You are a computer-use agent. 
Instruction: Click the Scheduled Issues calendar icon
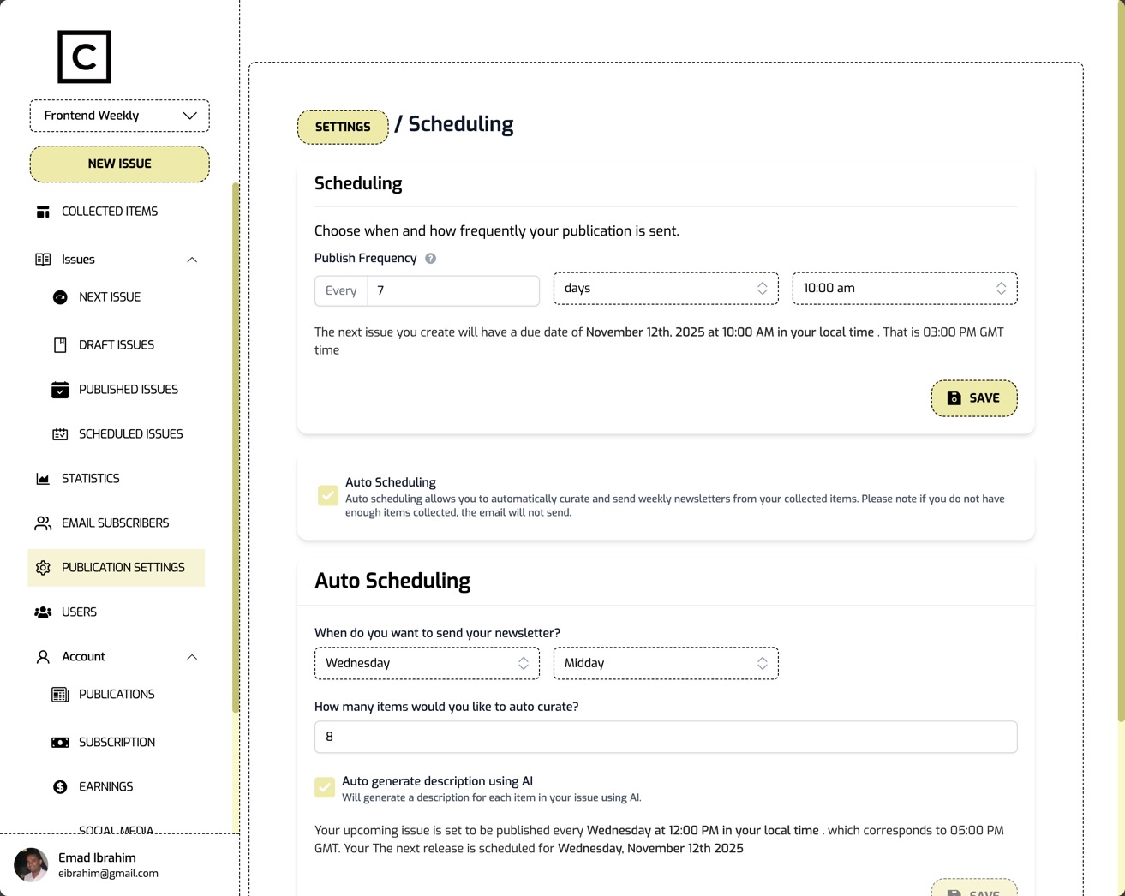pyautogui.click(x=60, y=433)
